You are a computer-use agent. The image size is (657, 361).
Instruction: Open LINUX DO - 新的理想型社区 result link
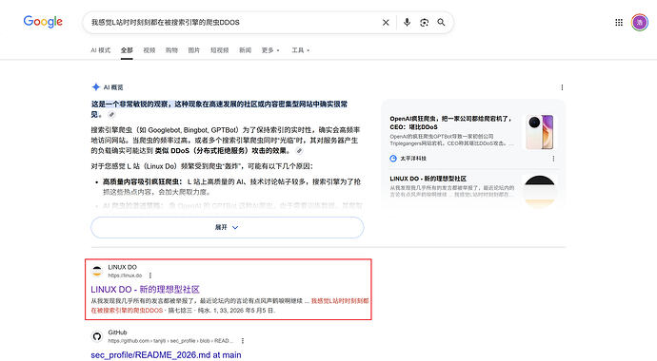click(x=145, y=289)
